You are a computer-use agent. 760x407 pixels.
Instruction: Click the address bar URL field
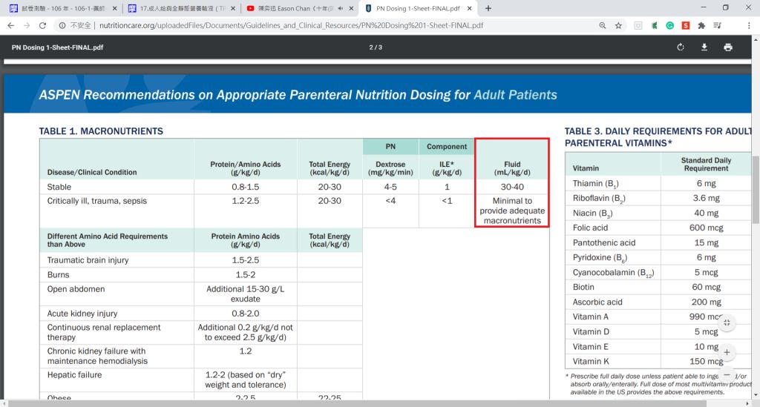coord(297,25)
